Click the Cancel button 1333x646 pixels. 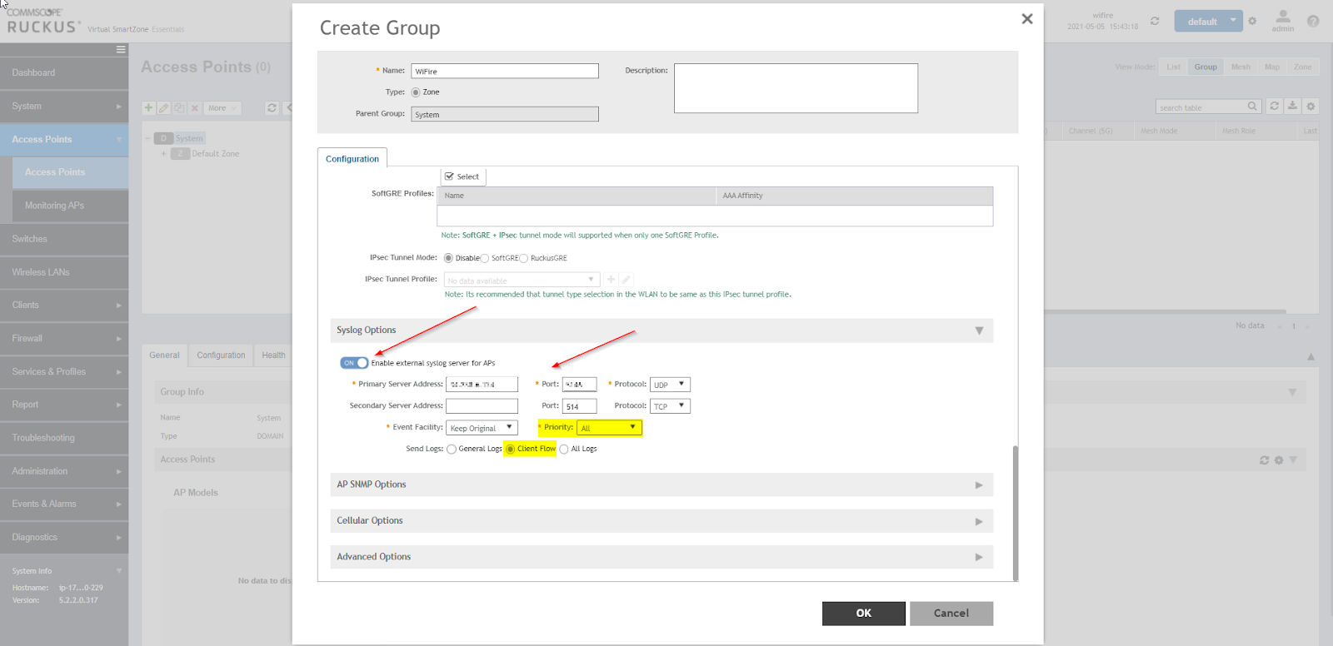click(951, 613)
